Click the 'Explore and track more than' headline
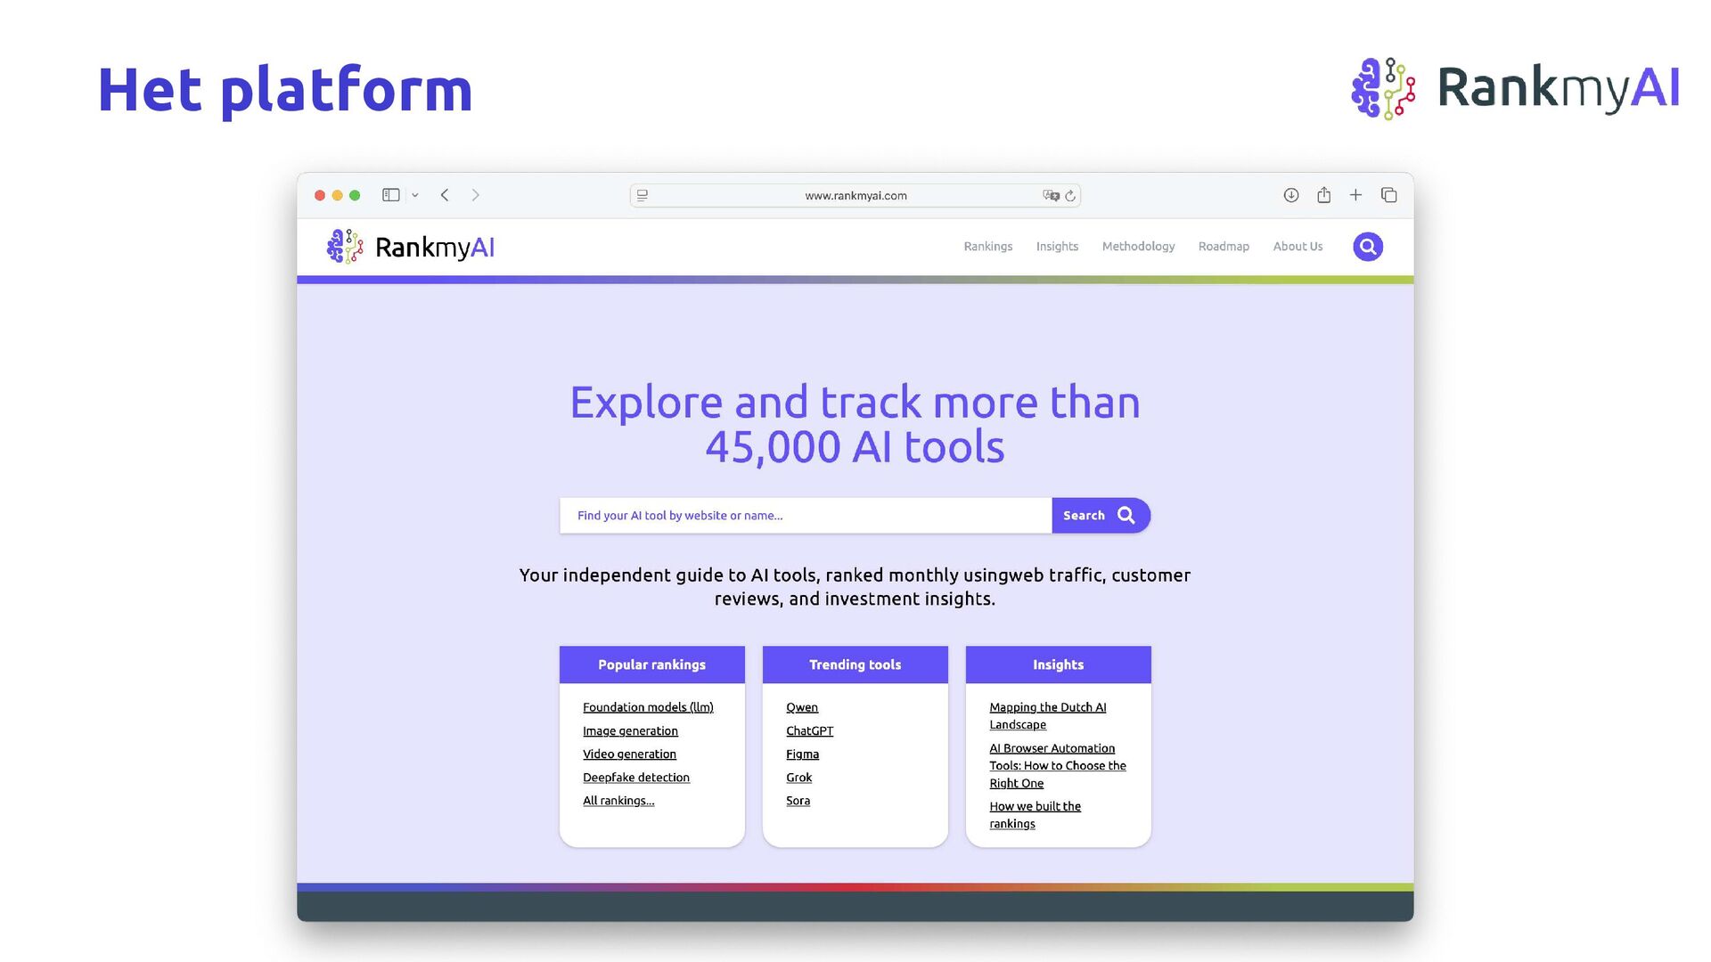The height and width of the screenshot is (962, 1711). (855, 424)
